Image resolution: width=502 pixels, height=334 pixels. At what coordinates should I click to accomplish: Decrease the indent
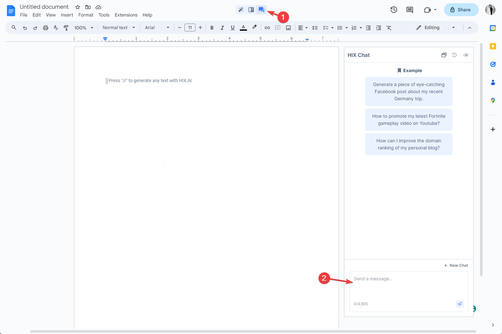click(368, 28)
